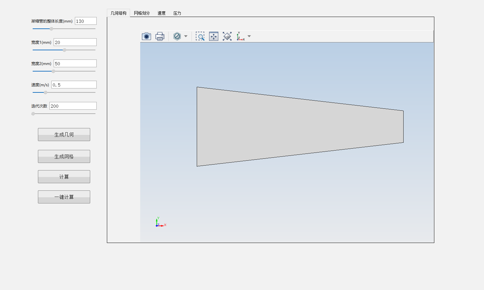Open the dropdown arrow beside the axis icon
This screenshot has width=484, height=290.
point(249,36)
